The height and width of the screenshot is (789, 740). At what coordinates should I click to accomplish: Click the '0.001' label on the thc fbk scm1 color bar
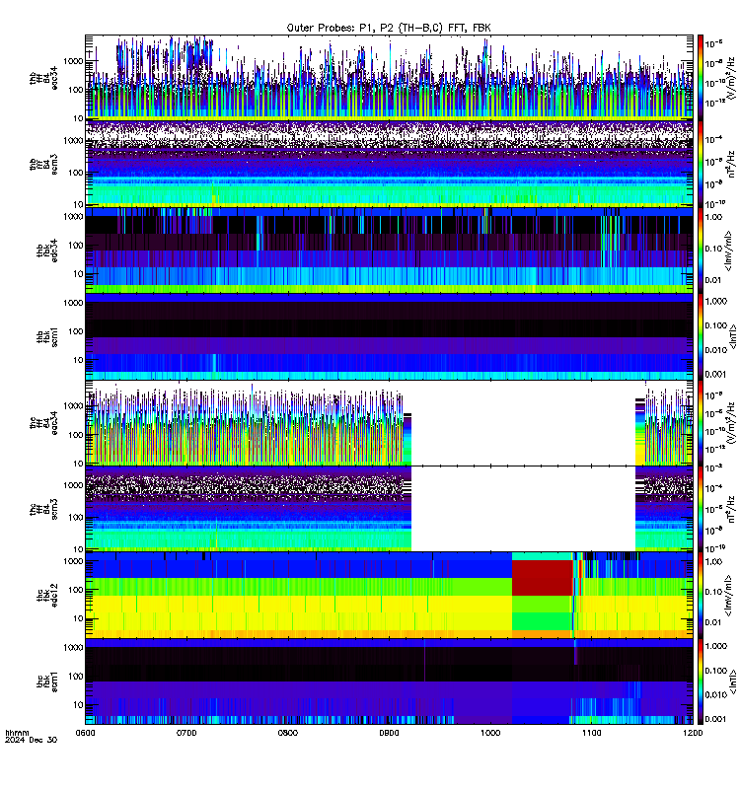(716, 719)
